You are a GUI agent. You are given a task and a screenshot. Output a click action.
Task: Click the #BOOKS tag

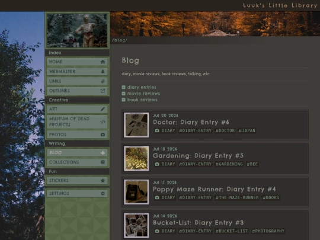point(271,197)
